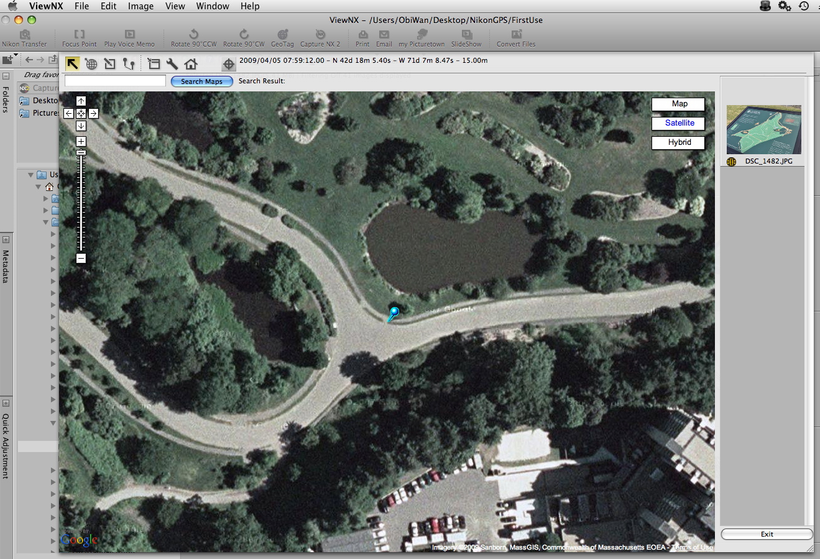The image size is (820, 559).
Task: Switch map view to Hybrid mode
Action: click(x=678, y=142)
